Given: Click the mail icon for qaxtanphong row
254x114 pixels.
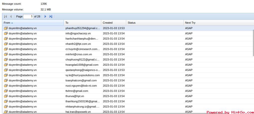Looking at the screenshot, I should tap(6, 70).
